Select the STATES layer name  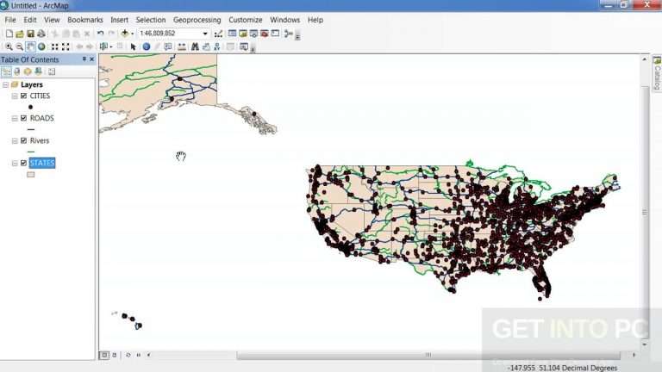click(x=42, y=163)
